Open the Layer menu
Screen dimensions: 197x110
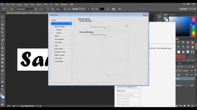26,5
